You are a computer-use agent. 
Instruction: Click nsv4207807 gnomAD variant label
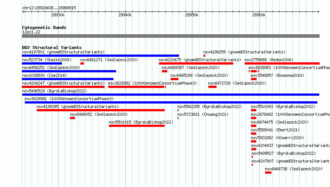coord(291,161)
